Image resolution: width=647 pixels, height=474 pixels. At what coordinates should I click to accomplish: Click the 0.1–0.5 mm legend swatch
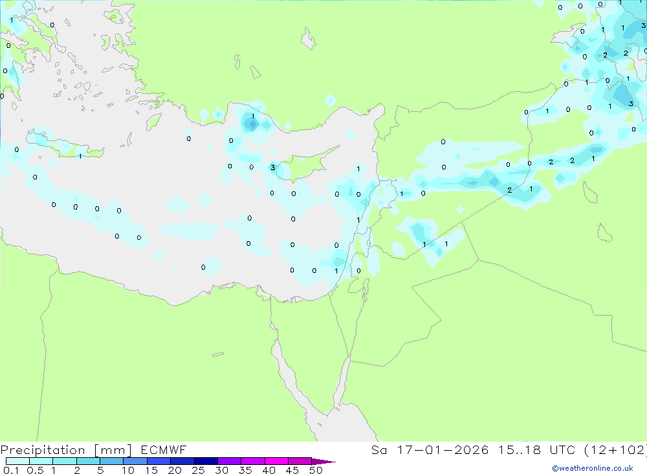coord(17,461)
